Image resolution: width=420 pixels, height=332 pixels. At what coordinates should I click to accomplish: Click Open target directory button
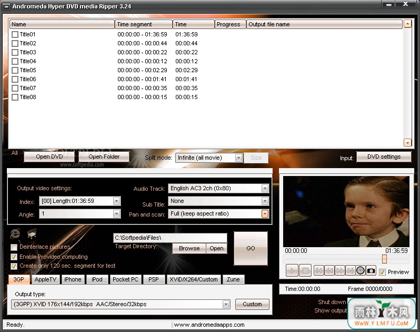216,249
